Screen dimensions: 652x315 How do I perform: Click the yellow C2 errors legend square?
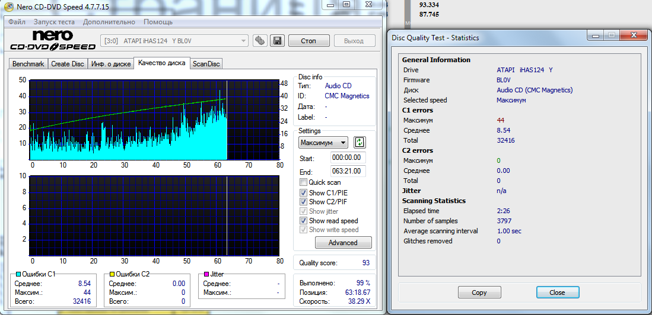tap(112, 274)
